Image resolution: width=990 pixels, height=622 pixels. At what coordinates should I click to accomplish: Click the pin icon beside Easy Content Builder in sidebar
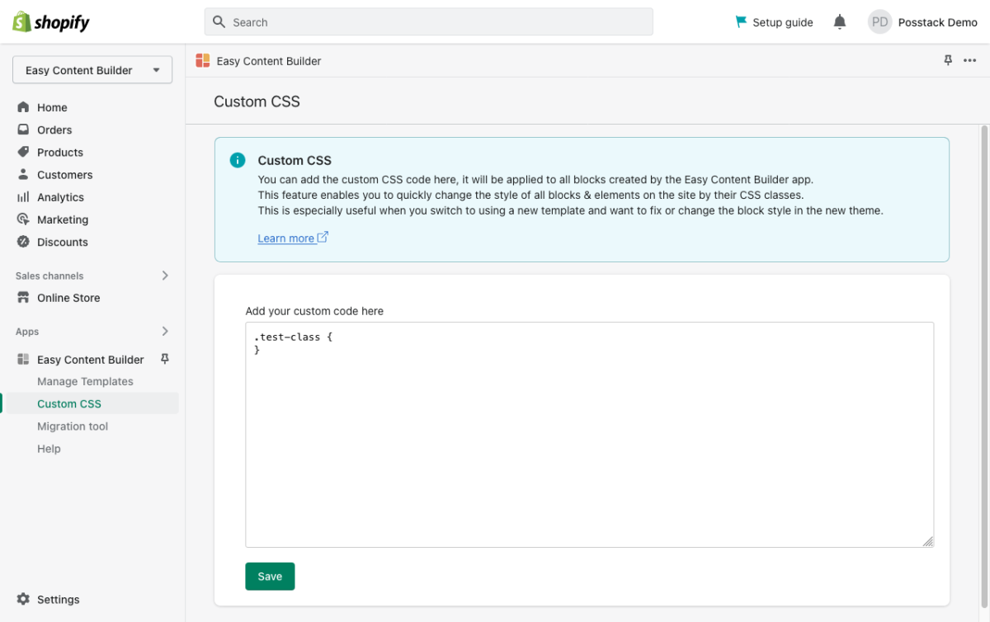164,359
